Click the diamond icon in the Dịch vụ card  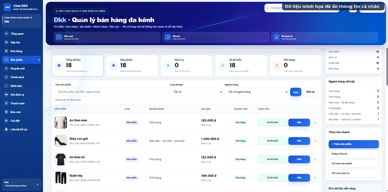(x=168, y=65)
